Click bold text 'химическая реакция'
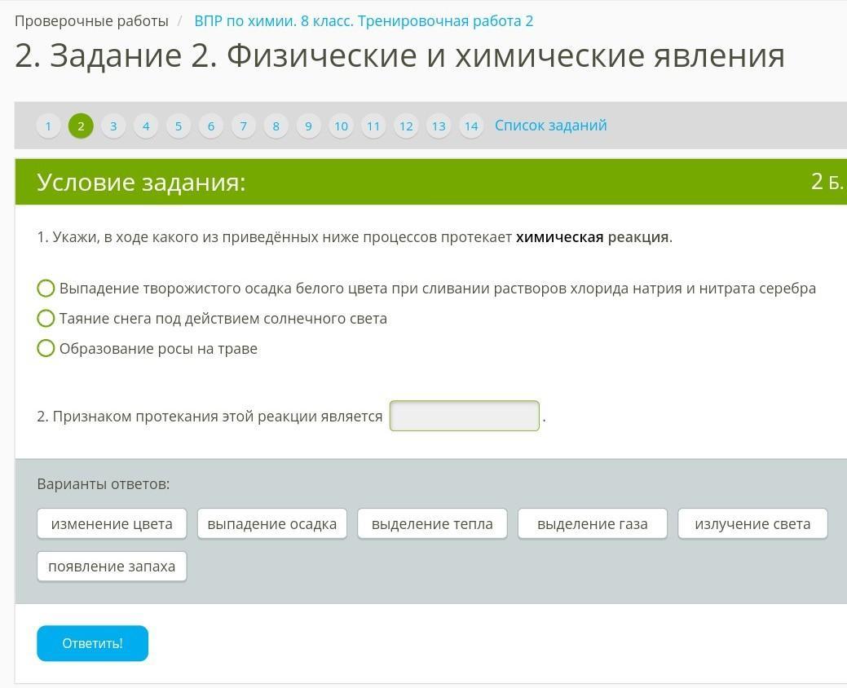847x688 pixels. 593,237
